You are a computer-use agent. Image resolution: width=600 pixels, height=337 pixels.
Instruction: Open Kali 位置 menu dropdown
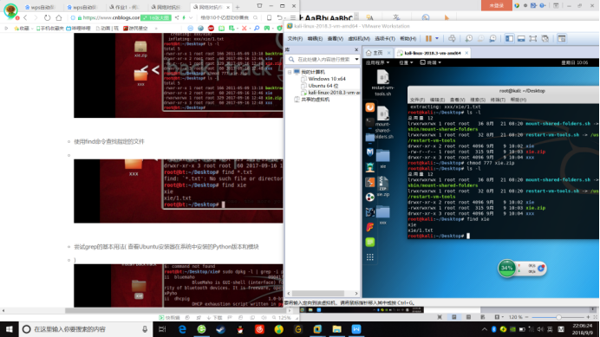[x=406, y=62]
